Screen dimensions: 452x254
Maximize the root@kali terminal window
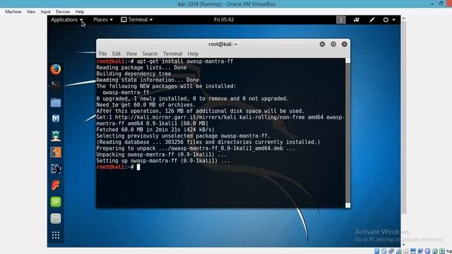(x=333, y=44)
